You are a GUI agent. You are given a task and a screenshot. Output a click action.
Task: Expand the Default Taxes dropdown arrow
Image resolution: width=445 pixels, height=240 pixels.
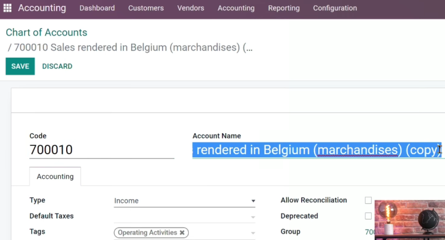[253, 217]
